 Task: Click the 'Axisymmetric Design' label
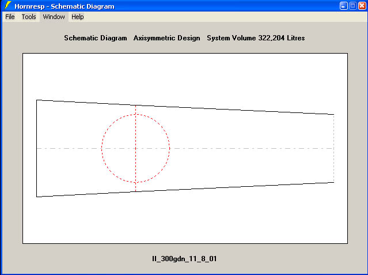coord(166,38)
